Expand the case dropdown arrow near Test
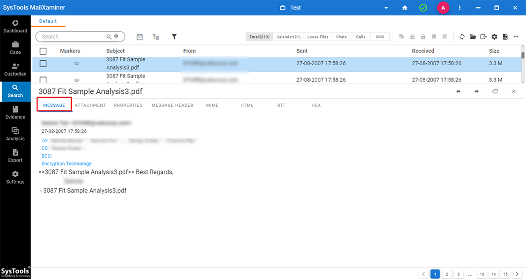This screenshot has width=526, height=279. point(386,8)
